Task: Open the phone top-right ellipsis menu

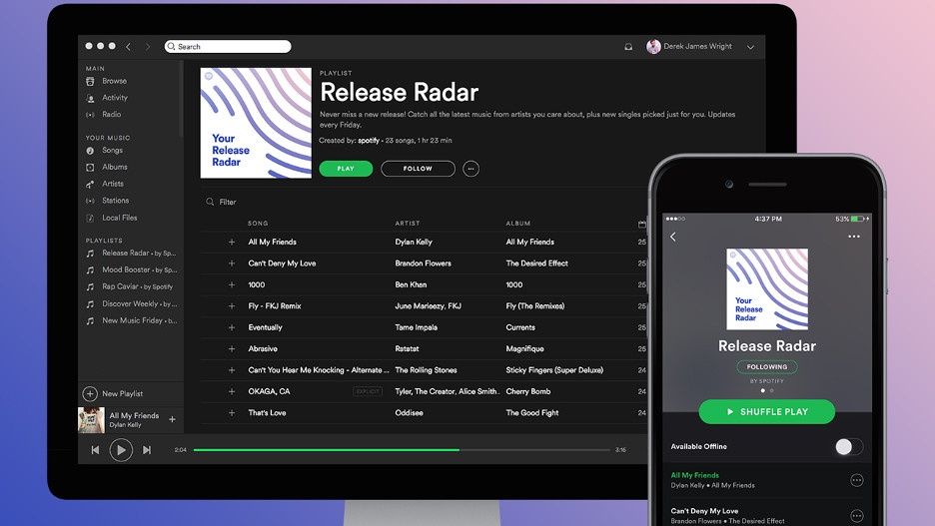Action: [x=854, y=237]
